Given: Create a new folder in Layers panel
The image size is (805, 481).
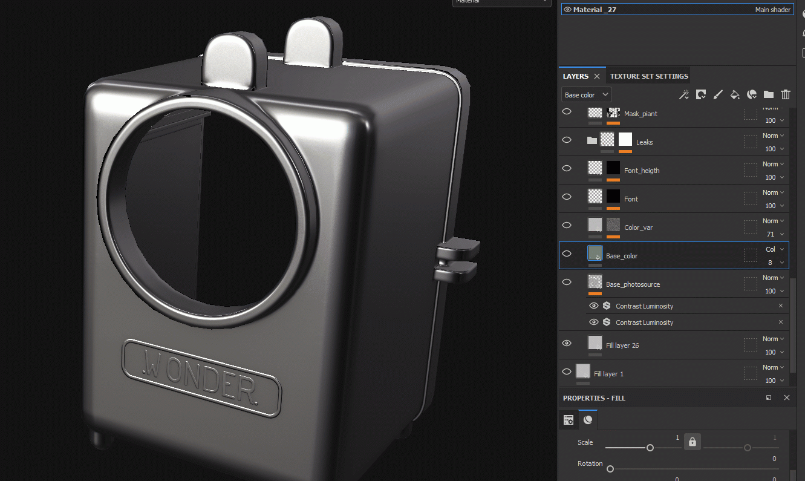Looking at the screenshot, I should [x=769, y=94].
